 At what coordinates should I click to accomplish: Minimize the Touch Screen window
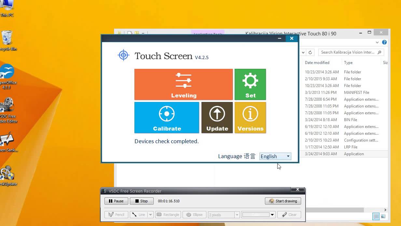click(279, 38)
